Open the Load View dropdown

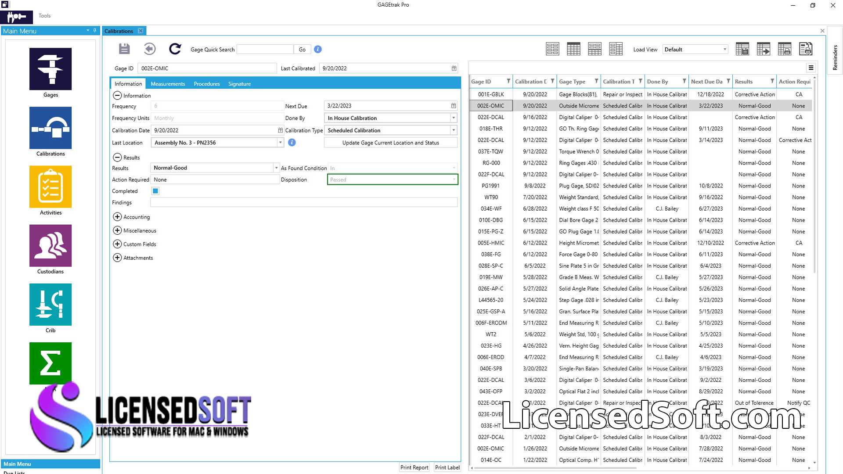(x=724, y=50)
